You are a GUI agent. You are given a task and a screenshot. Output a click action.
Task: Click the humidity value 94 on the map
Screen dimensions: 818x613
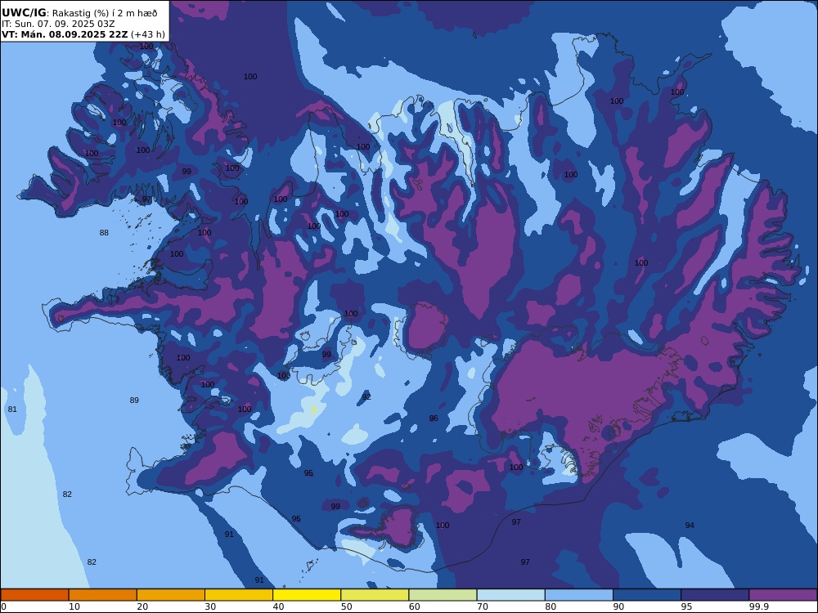(x=690, y=526)
